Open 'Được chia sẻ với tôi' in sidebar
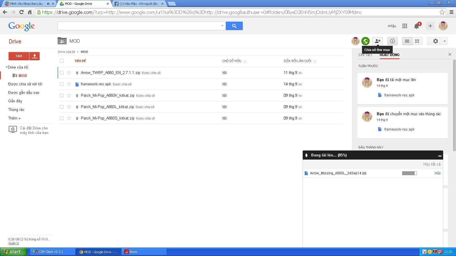 pyautogui.click(x=25, y=84)
